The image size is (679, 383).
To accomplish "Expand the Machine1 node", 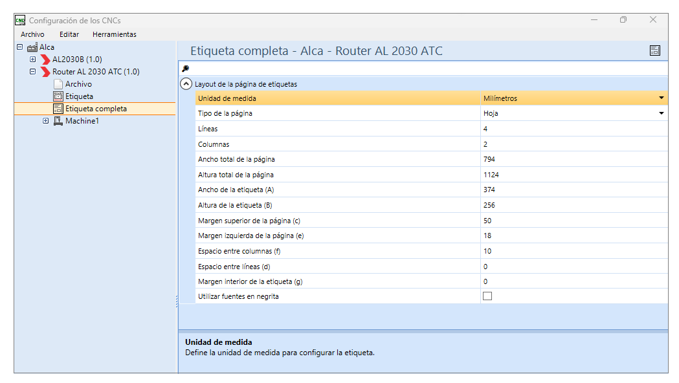I will tap(45, 121).
